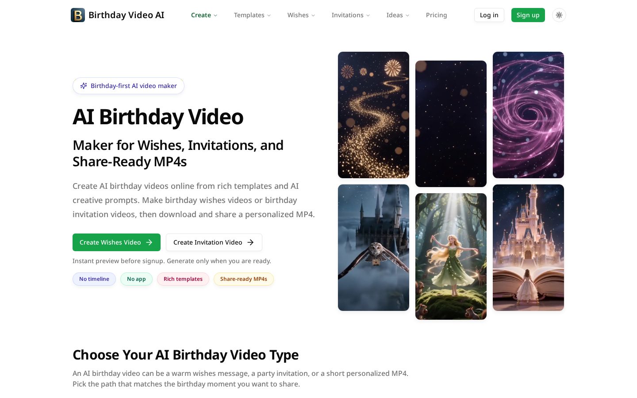
Task: Open the dark starry night sky thumbnail
Action: click(x=451, y=124)
